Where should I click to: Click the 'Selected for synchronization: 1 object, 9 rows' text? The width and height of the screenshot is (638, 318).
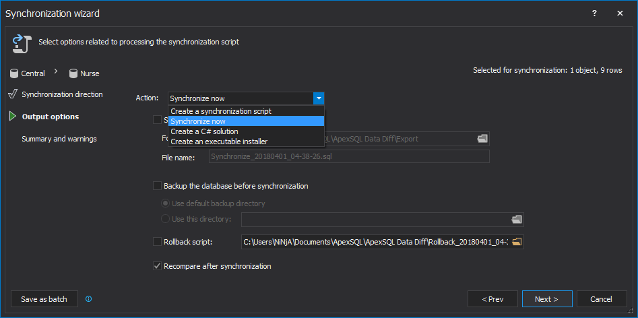[x=547, y=70]
